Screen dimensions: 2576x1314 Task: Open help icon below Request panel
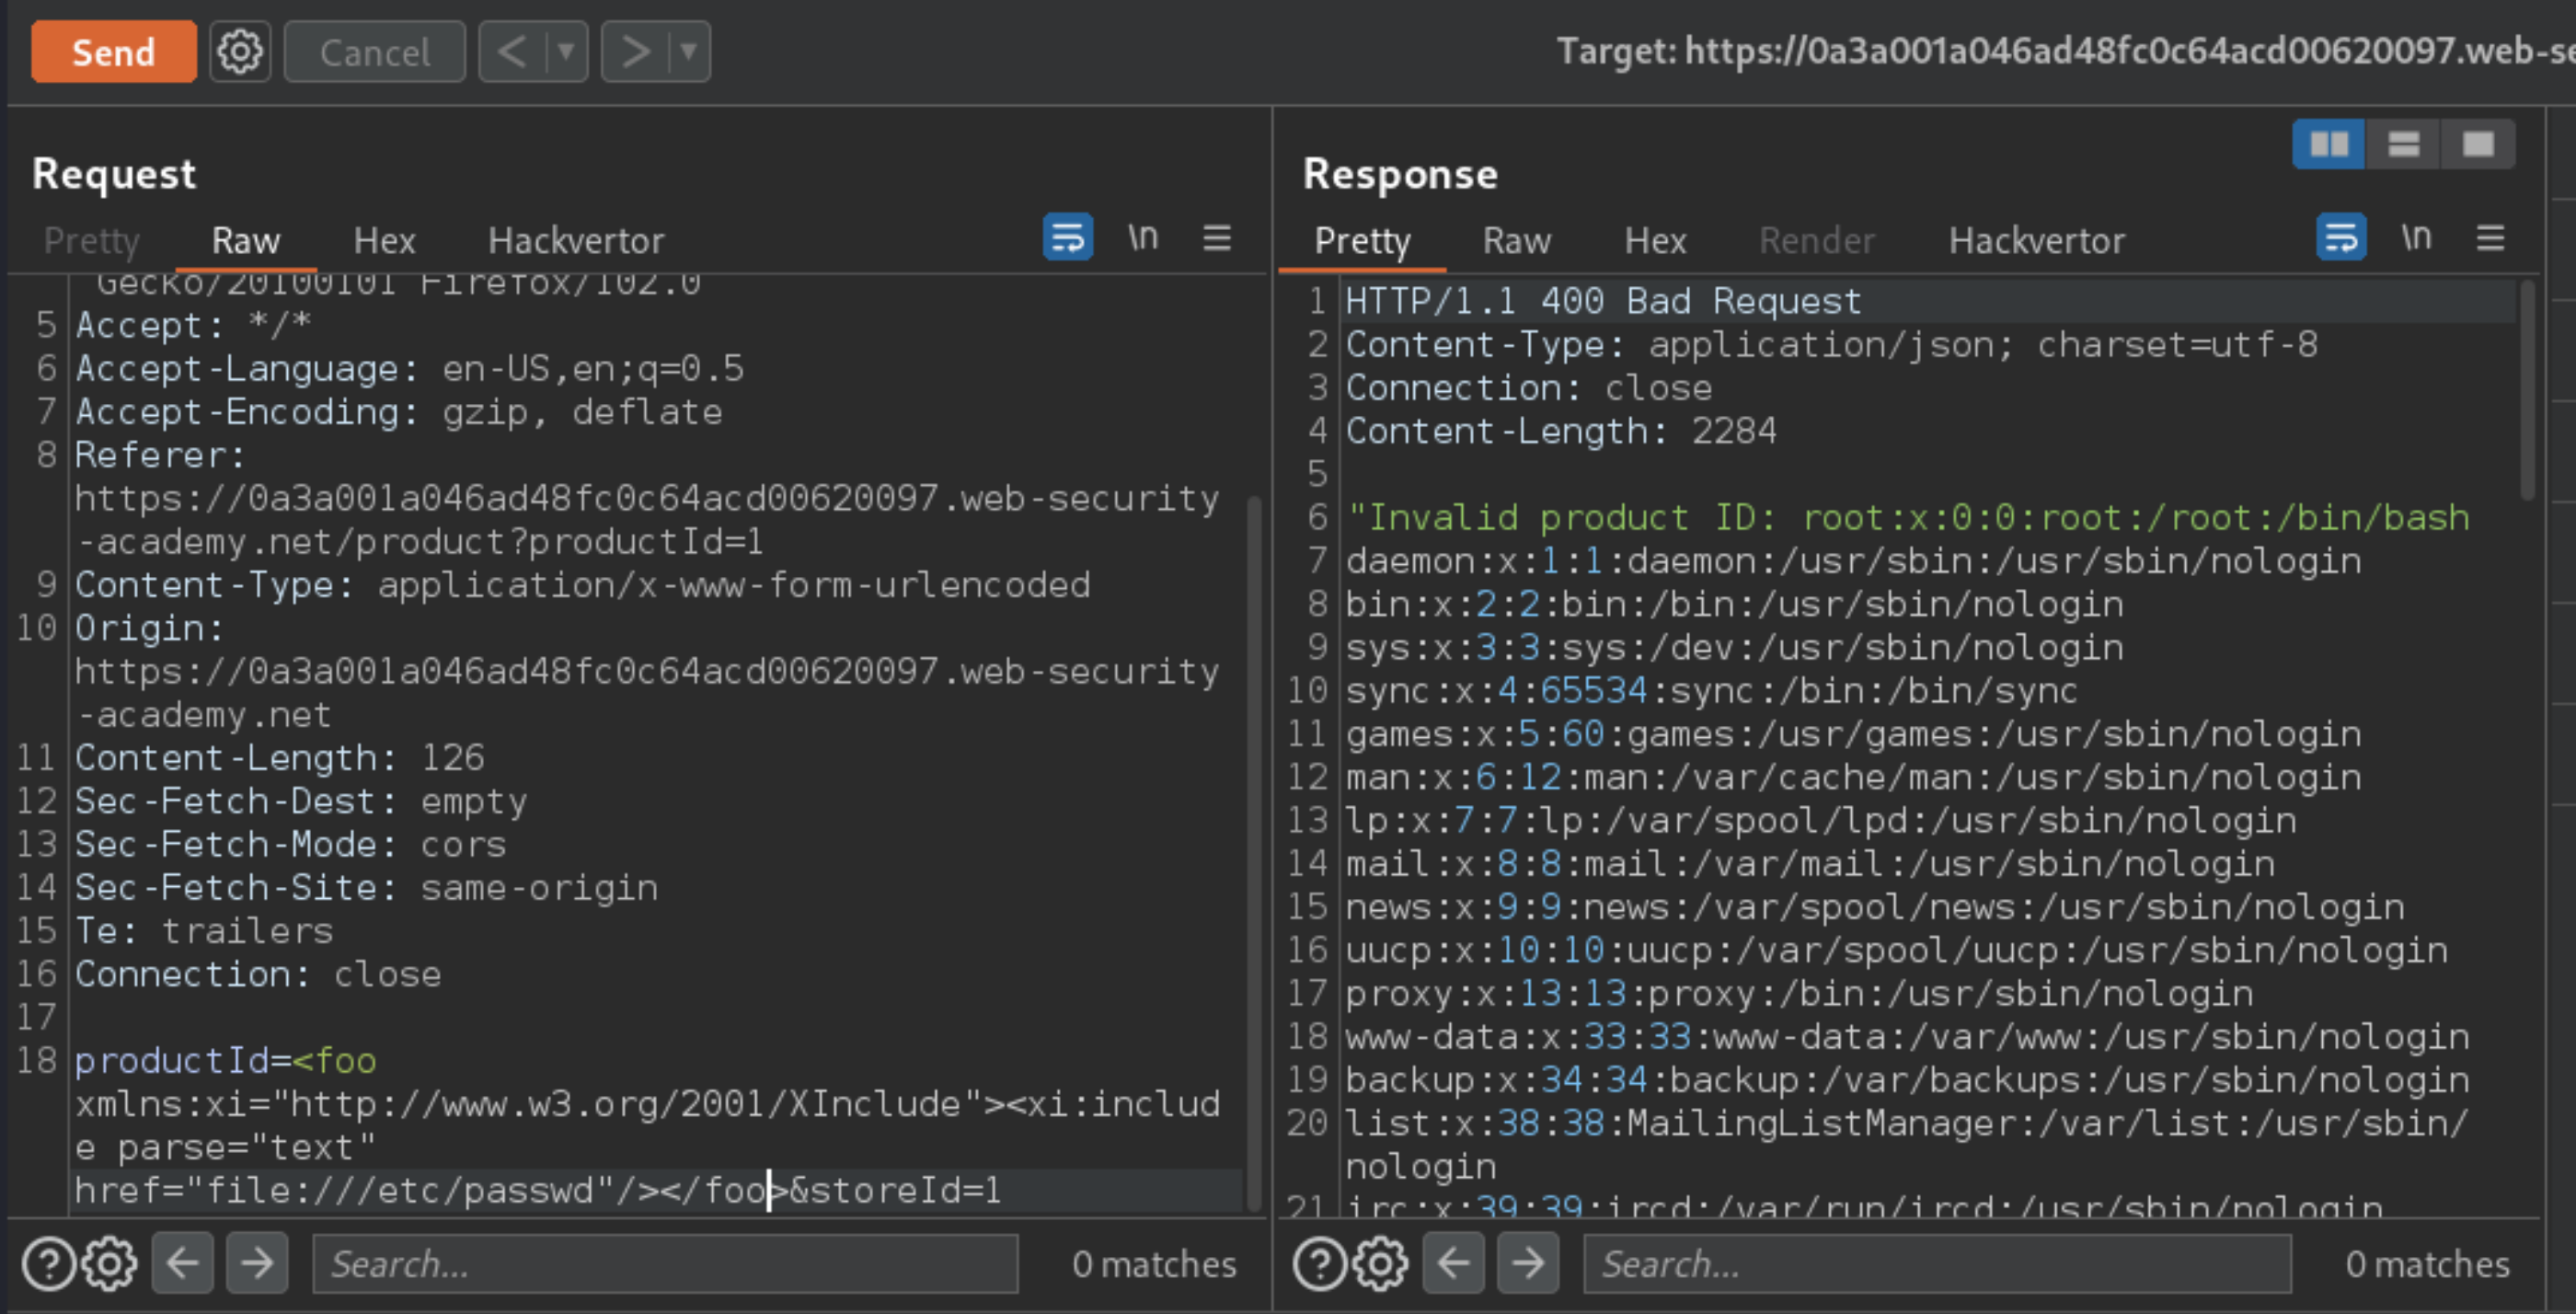(48, 1264)
